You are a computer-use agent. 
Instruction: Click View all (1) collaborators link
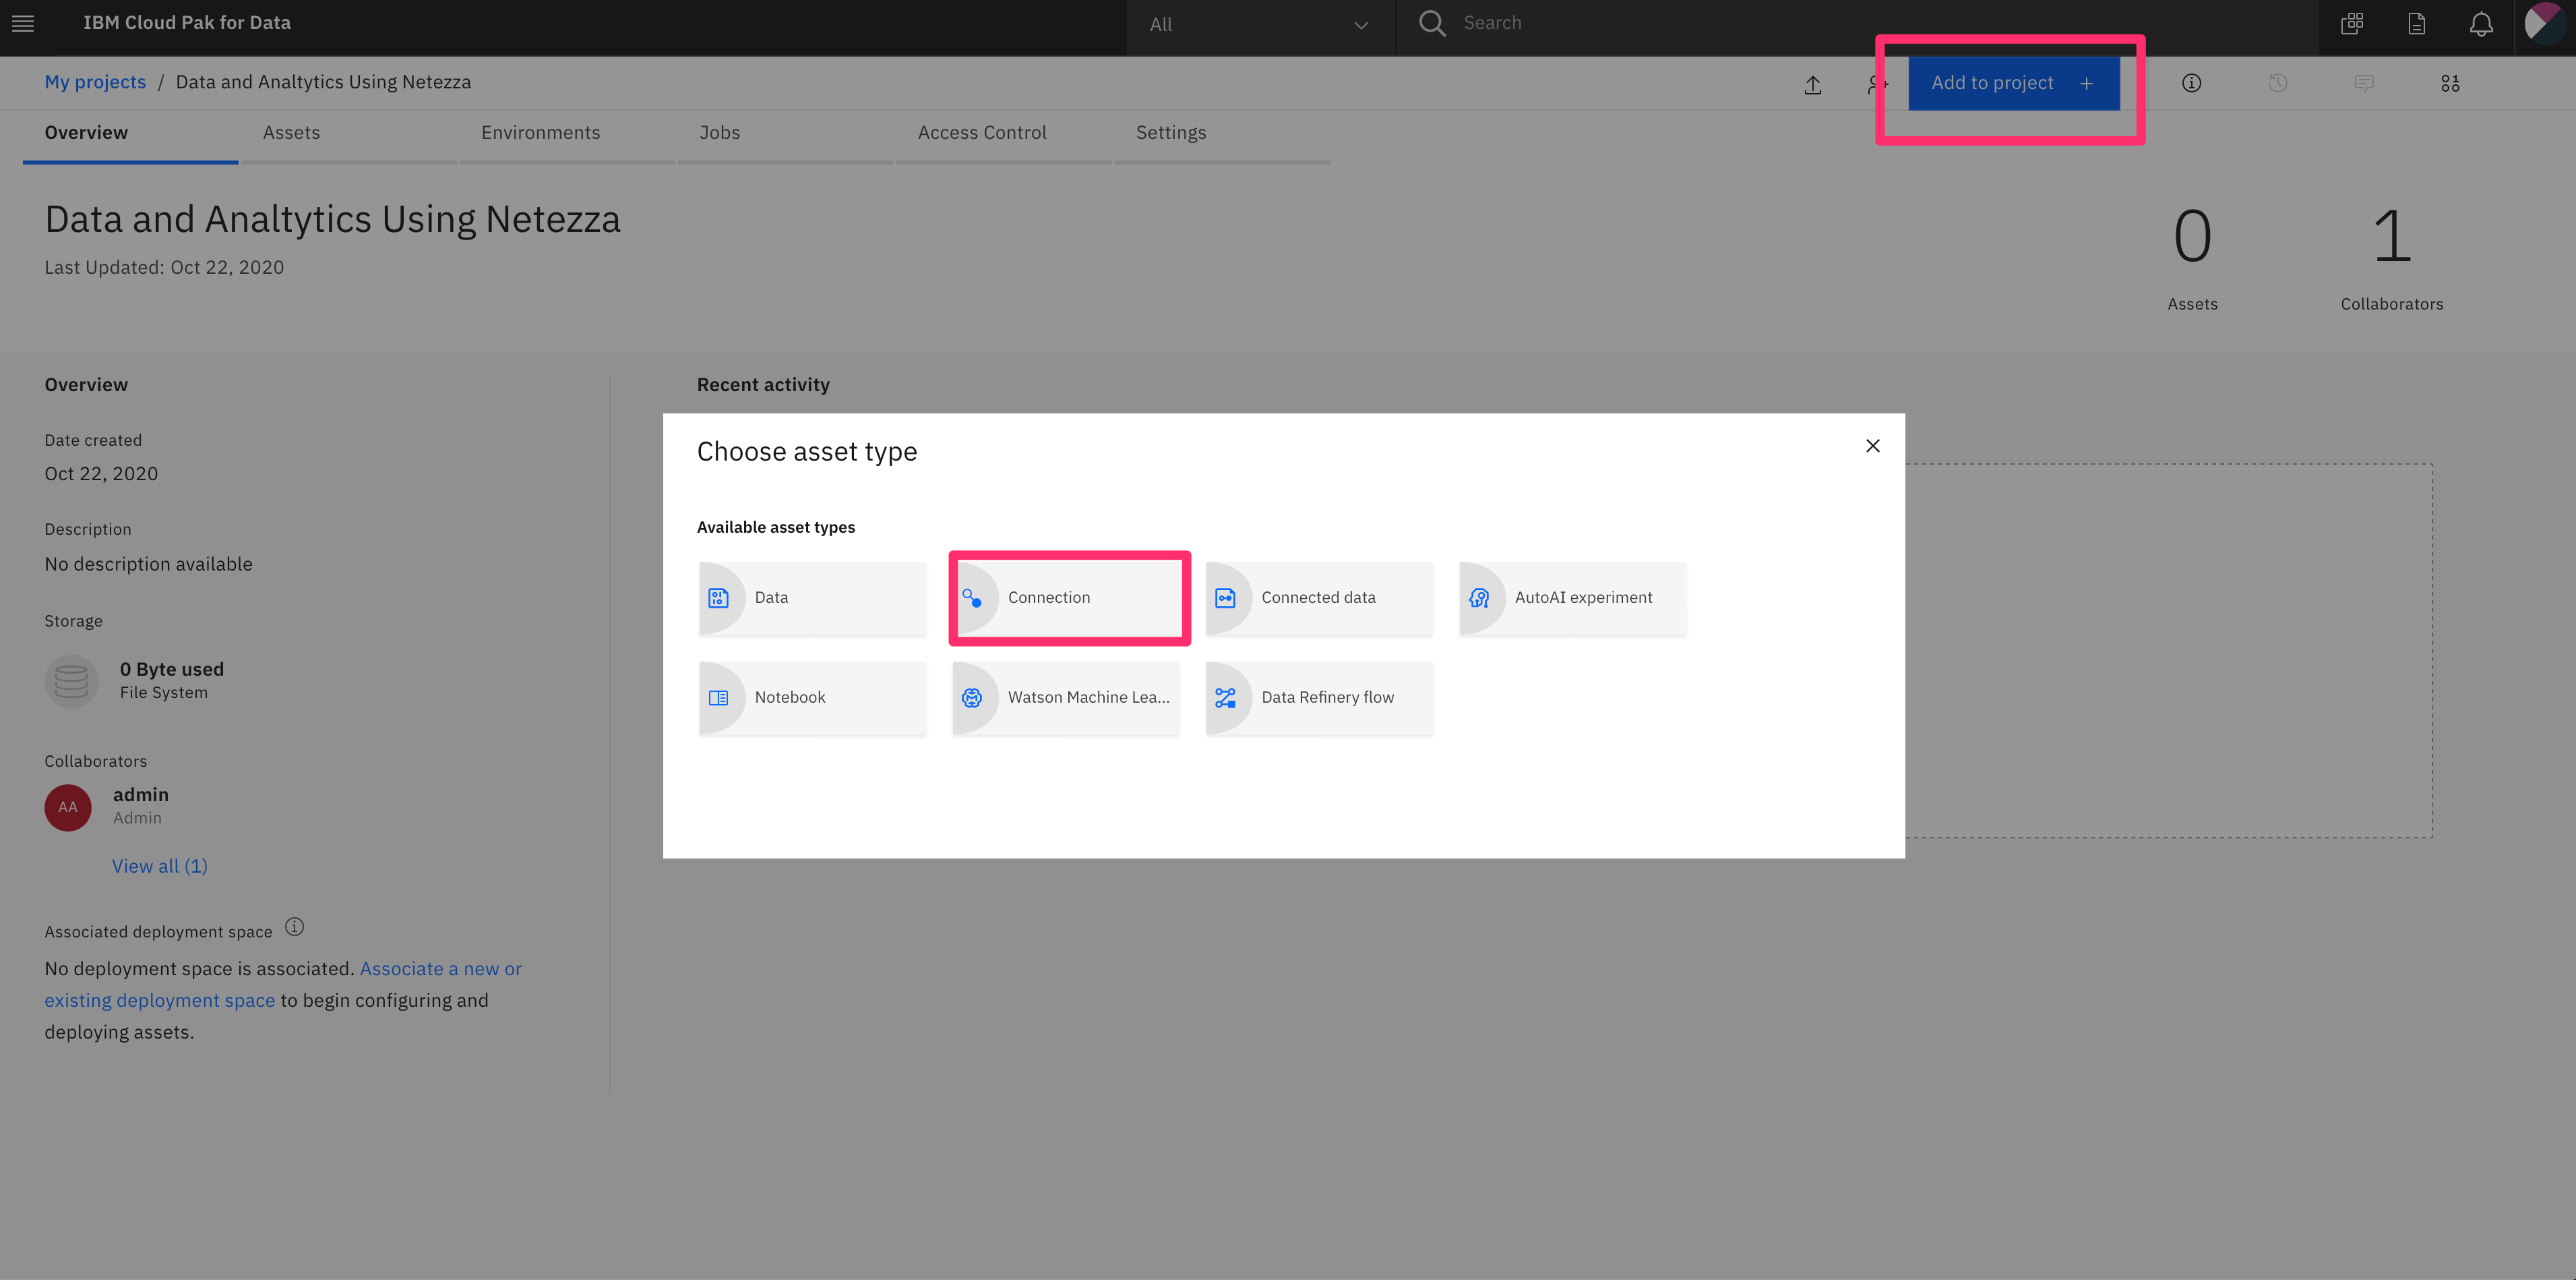click(x=160, y=866)
